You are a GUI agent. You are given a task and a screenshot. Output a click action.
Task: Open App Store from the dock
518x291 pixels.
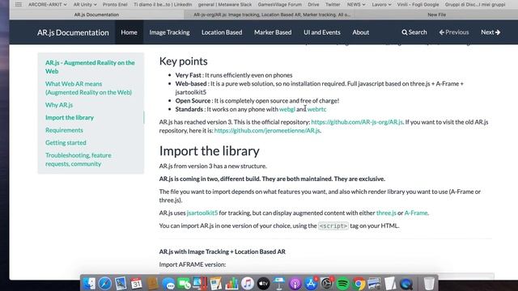tap(311, 284)
